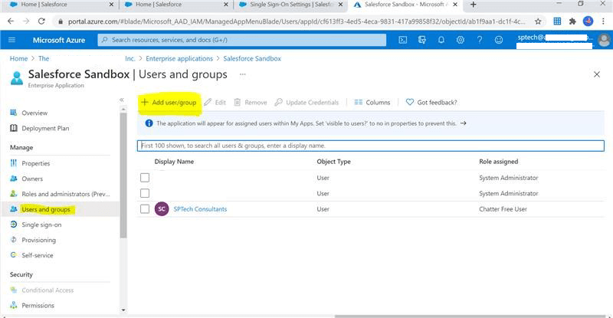
Task: Open the notifications bell
Action: tap(441, 40)
